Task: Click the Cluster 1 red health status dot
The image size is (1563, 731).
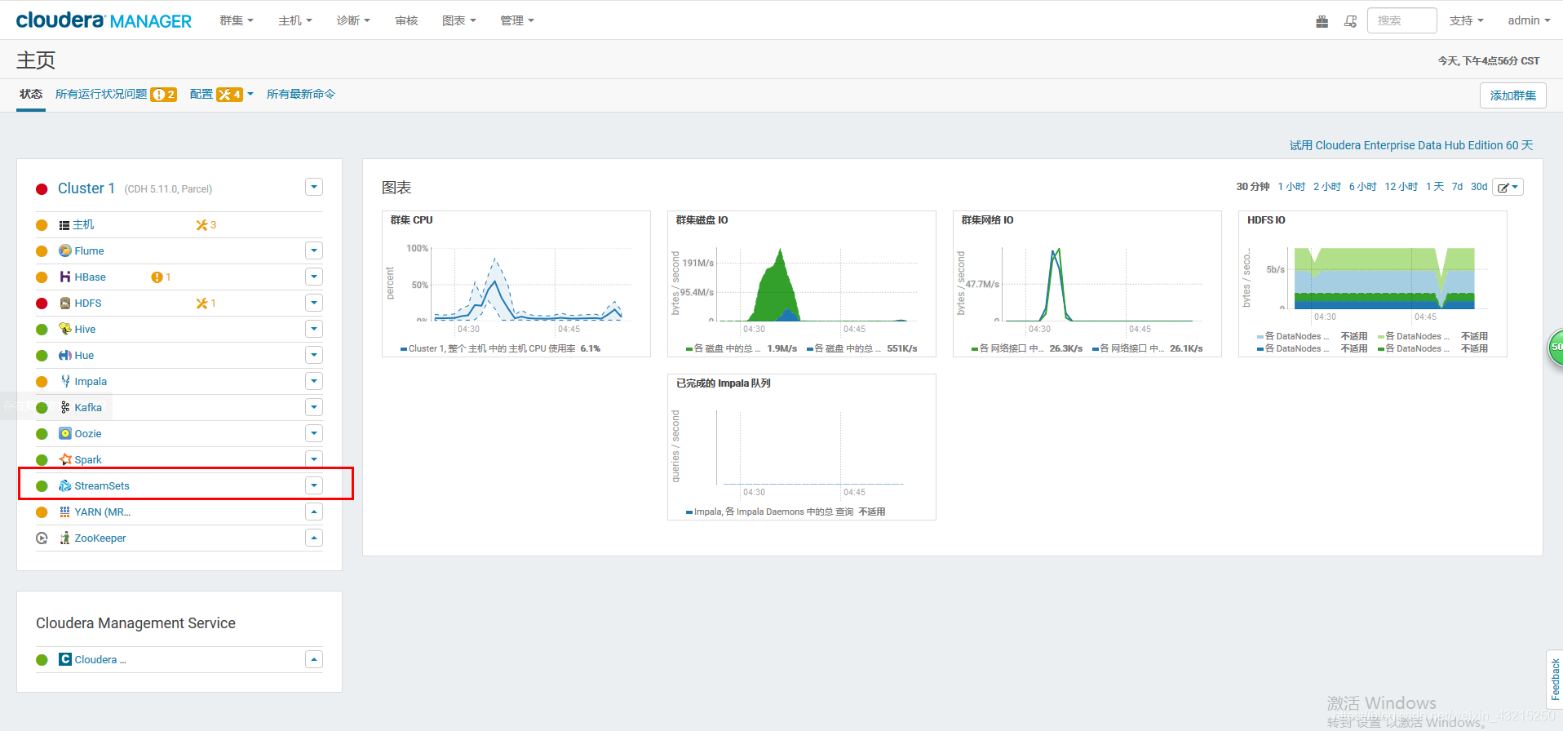Action: [x=42, y=189]
